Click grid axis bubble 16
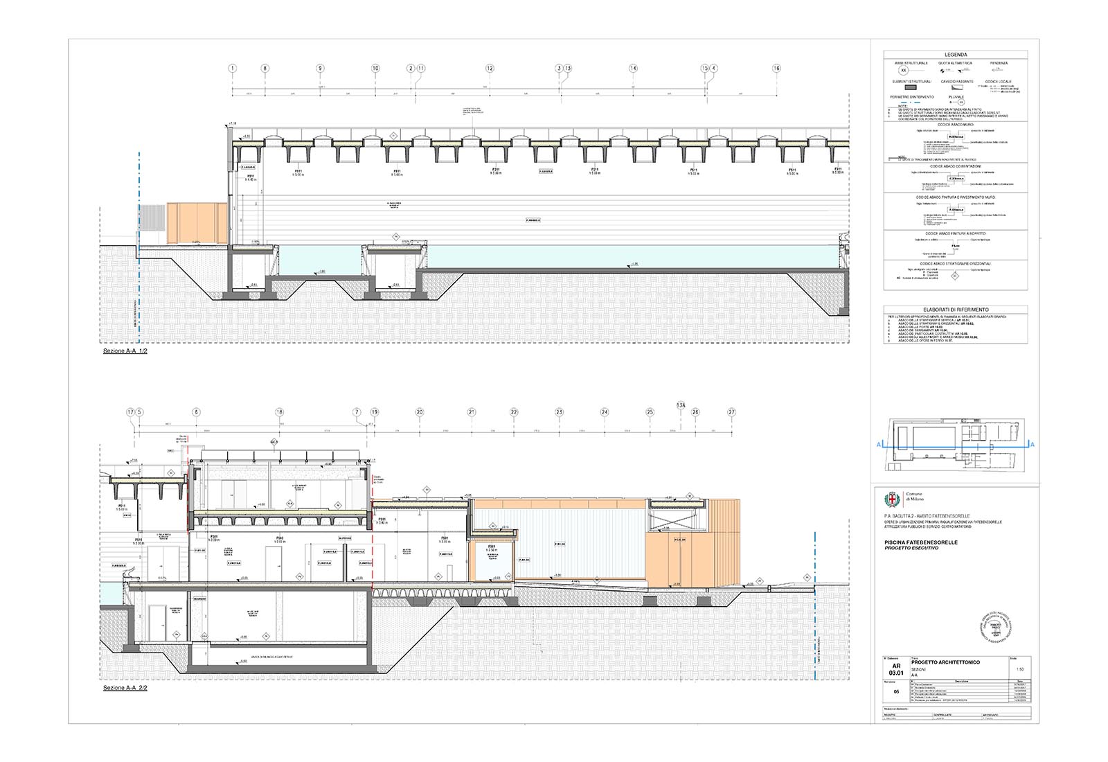The width and height of the screenshot is (1108, 762). (776, 69)
